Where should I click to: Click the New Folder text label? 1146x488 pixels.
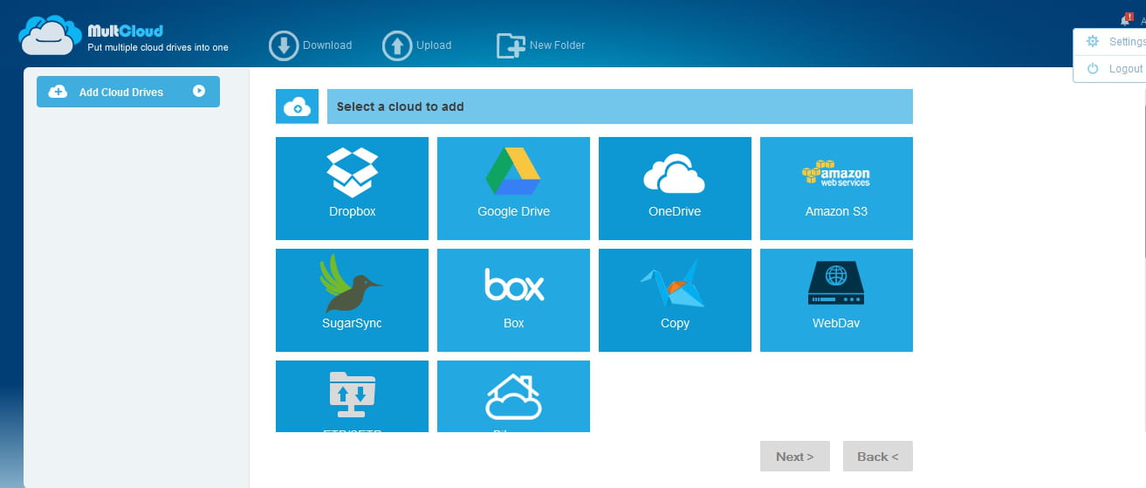click(x=558, y=45)
